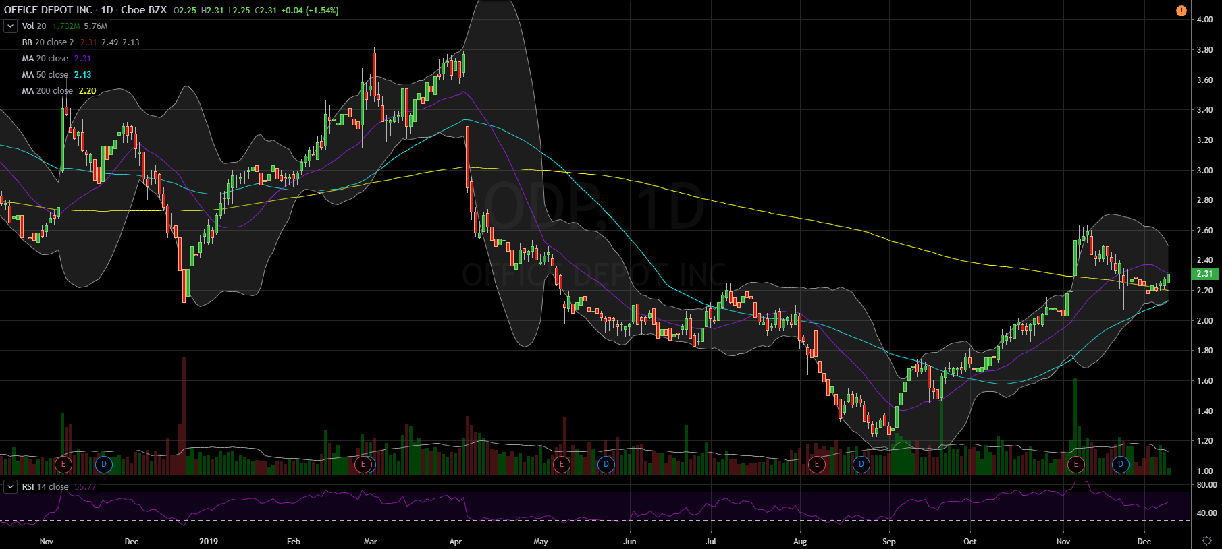Collapse the RSI pane legend arrow
This screenshot has height=549, width=1222.
[10, 487]
